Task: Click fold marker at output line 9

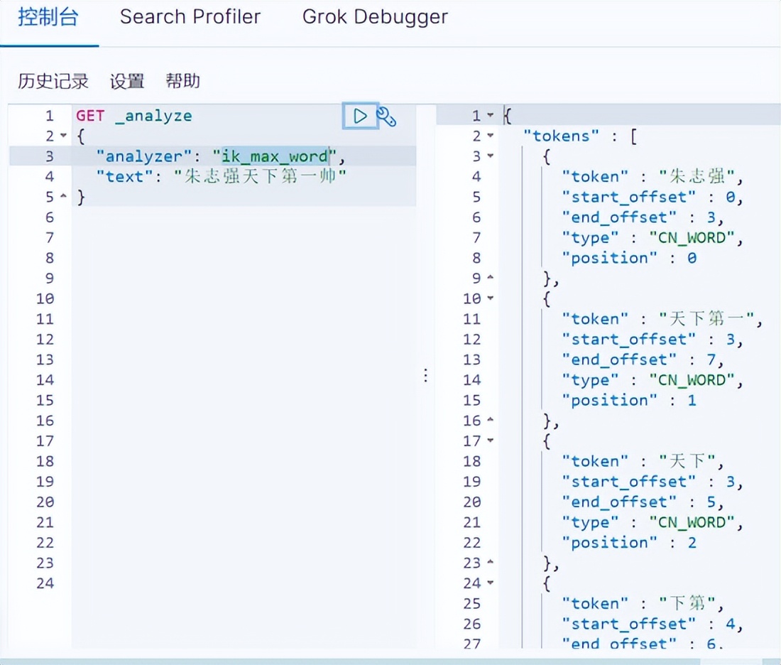Action: [x=490, y=277]
